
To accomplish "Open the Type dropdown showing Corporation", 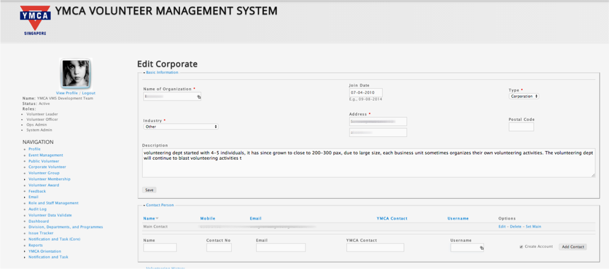I will [524, 96].
